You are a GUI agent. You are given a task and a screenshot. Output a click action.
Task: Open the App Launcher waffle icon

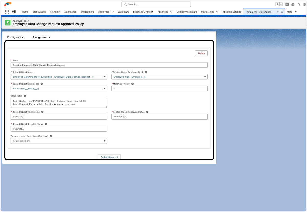click(7, 12)
